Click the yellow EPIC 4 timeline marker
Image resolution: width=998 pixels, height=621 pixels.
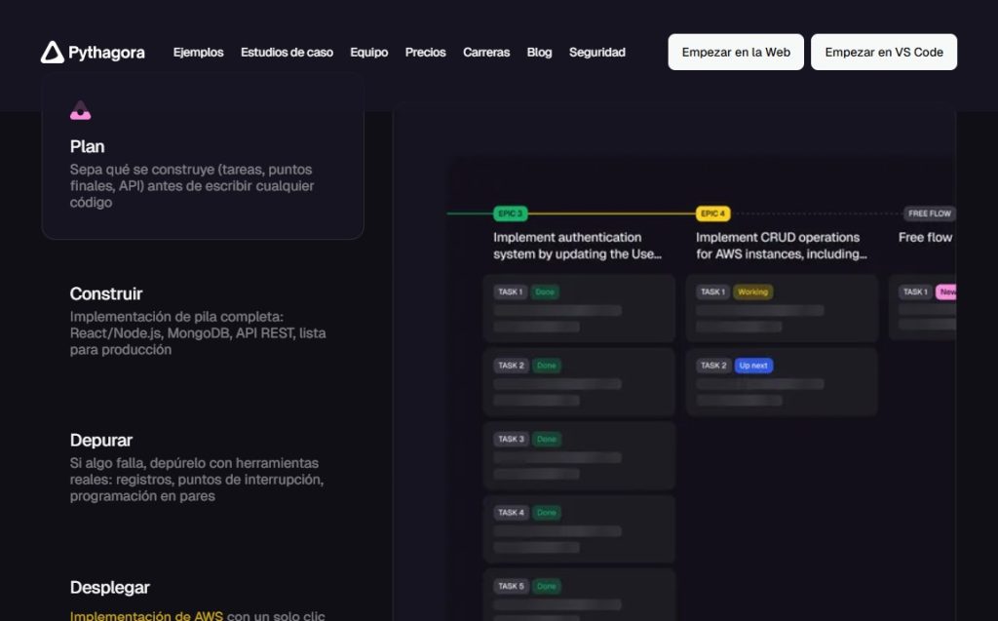click(712, 213)
